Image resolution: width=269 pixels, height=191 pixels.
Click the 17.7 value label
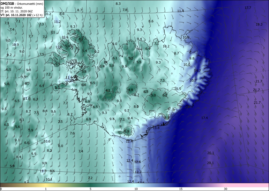(248, 8)
